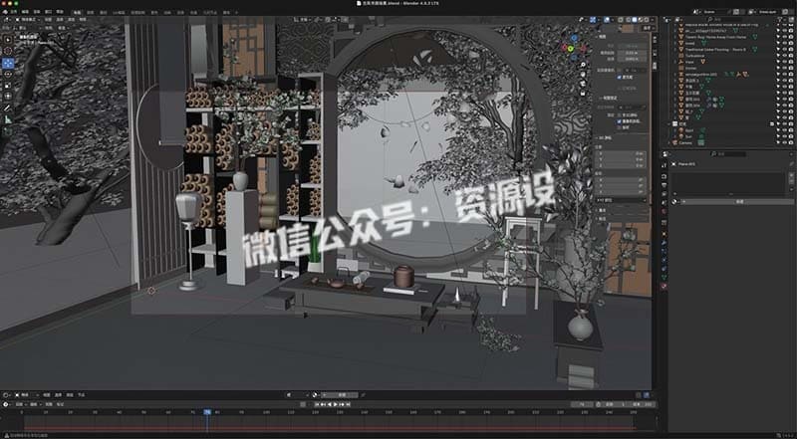Toggle camera view gizmo icon
The image size is (797, 439).
(583, 84)
